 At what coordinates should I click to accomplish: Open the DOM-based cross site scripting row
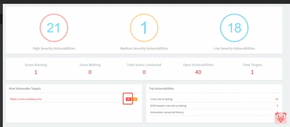tap(214, 106)
